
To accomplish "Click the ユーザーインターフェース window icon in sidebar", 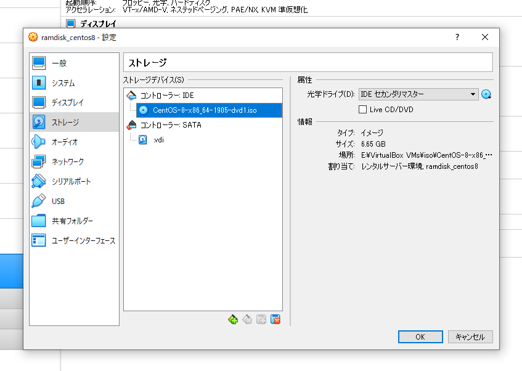I will pos(39,240).
